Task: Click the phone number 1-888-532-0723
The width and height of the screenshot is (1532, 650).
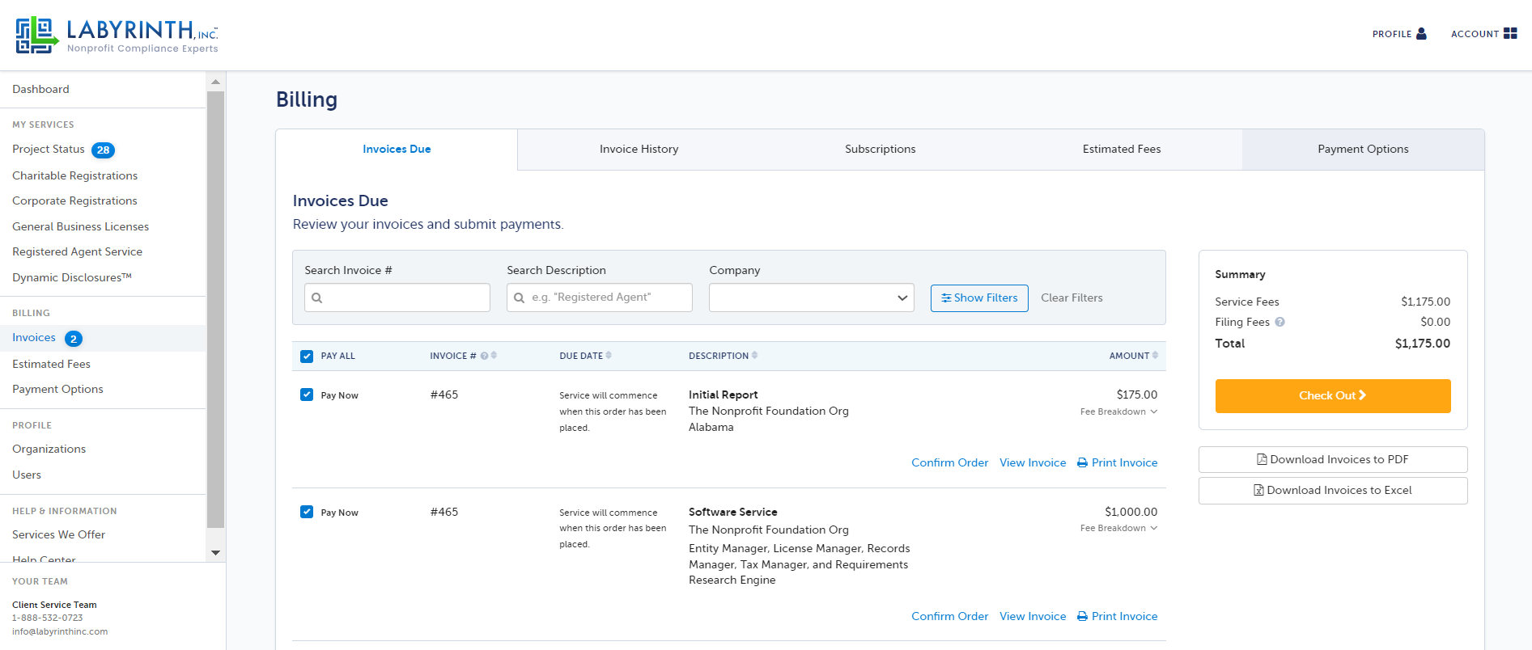Action: 48,618
